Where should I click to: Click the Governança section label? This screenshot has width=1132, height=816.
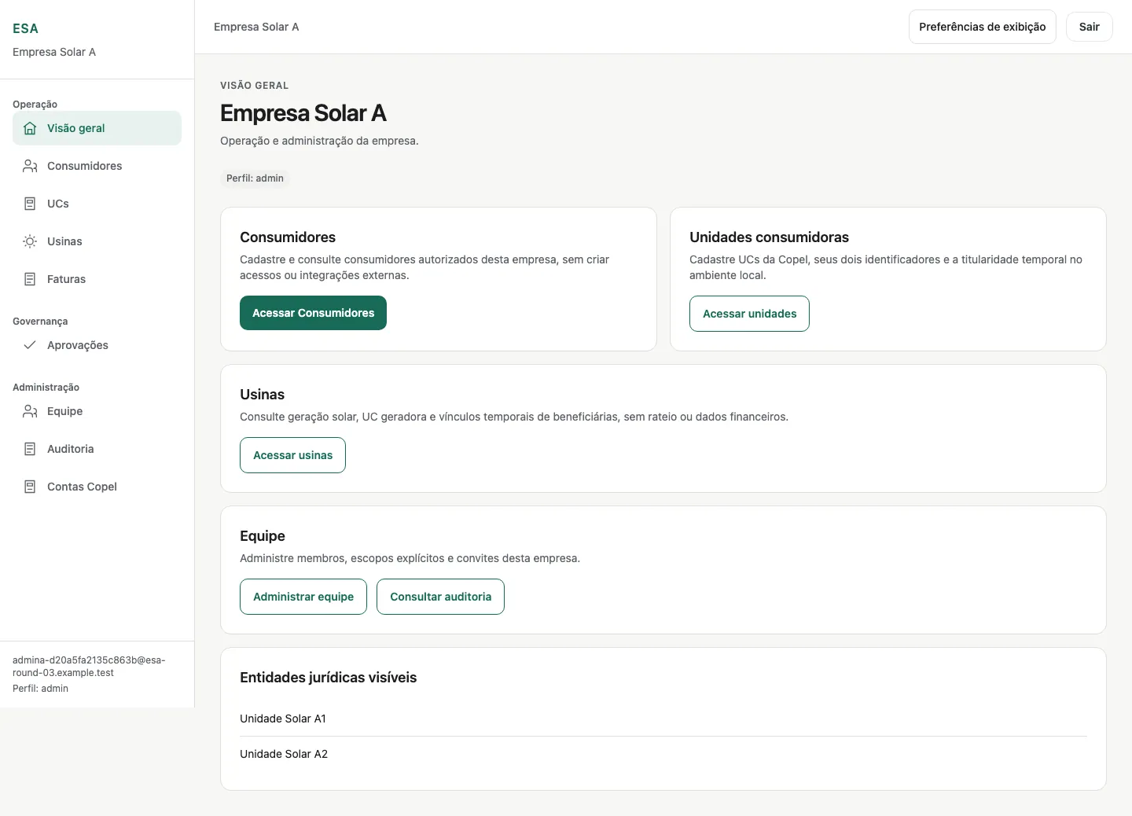pyautogui.click(x=40, y=322)
